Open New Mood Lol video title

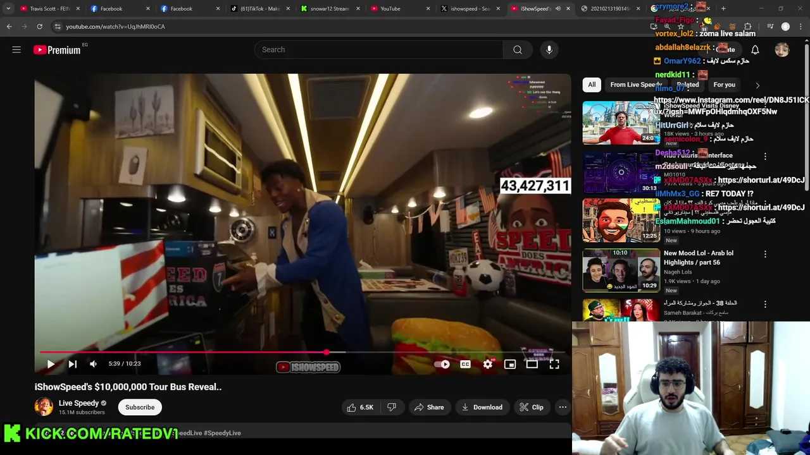pyautogui.click(x=699, y=258)
